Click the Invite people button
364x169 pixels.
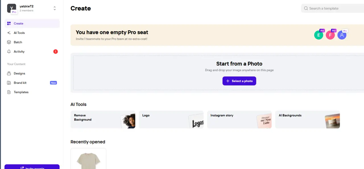point(32,167)
